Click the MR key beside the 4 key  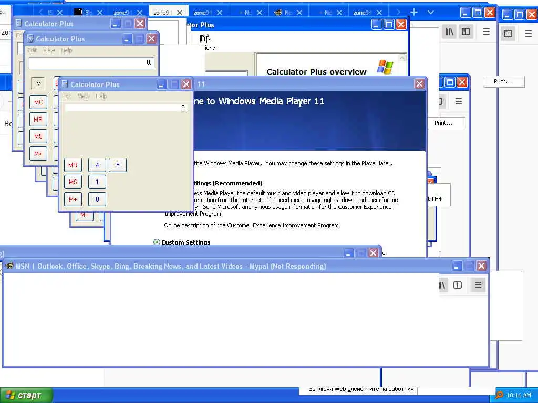click(x=73, y=165)
